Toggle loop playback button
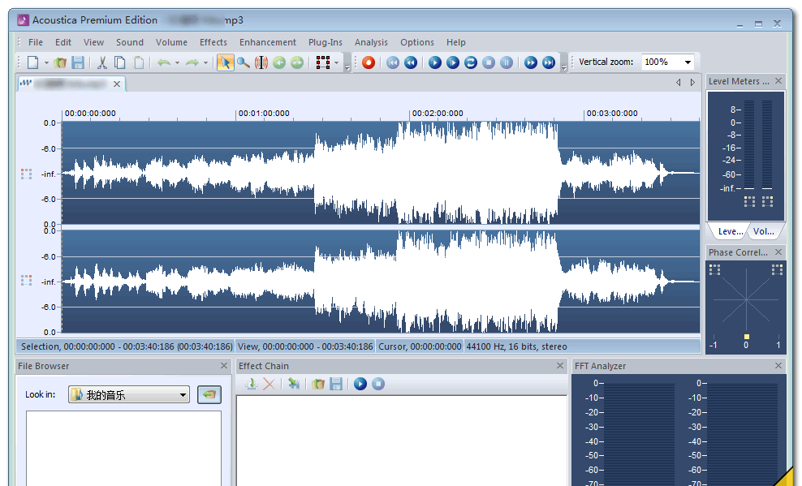The height and width of the screenshot is (486, 802). [x=471, y=62]
